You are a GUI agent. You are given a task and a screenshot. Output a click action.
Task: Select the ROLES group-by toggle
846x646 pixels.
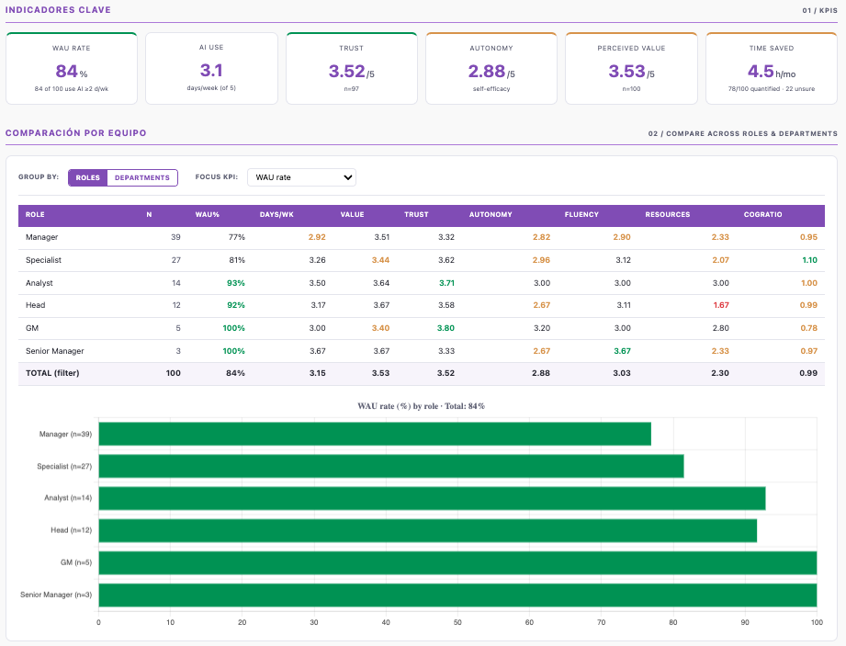(x=87, y=177)
